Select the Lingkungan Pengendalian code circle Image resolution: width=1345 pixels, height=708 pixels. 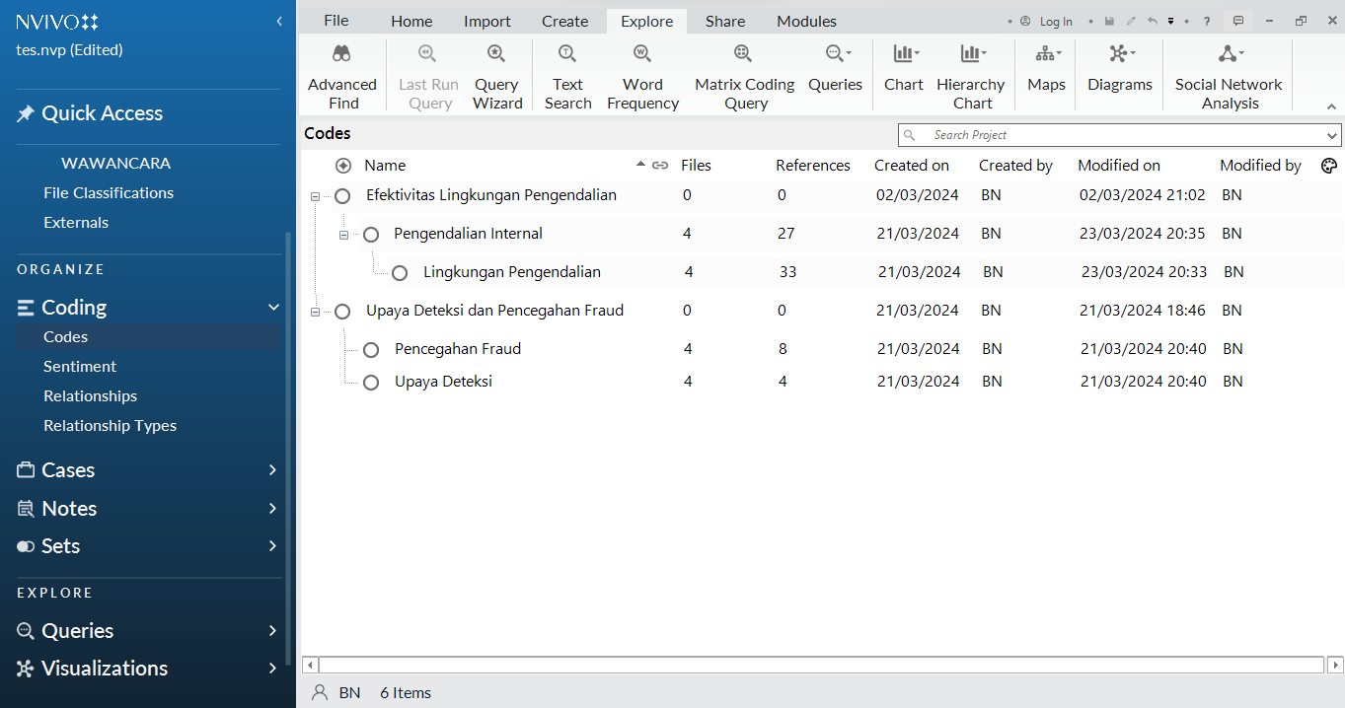point(400,273)
